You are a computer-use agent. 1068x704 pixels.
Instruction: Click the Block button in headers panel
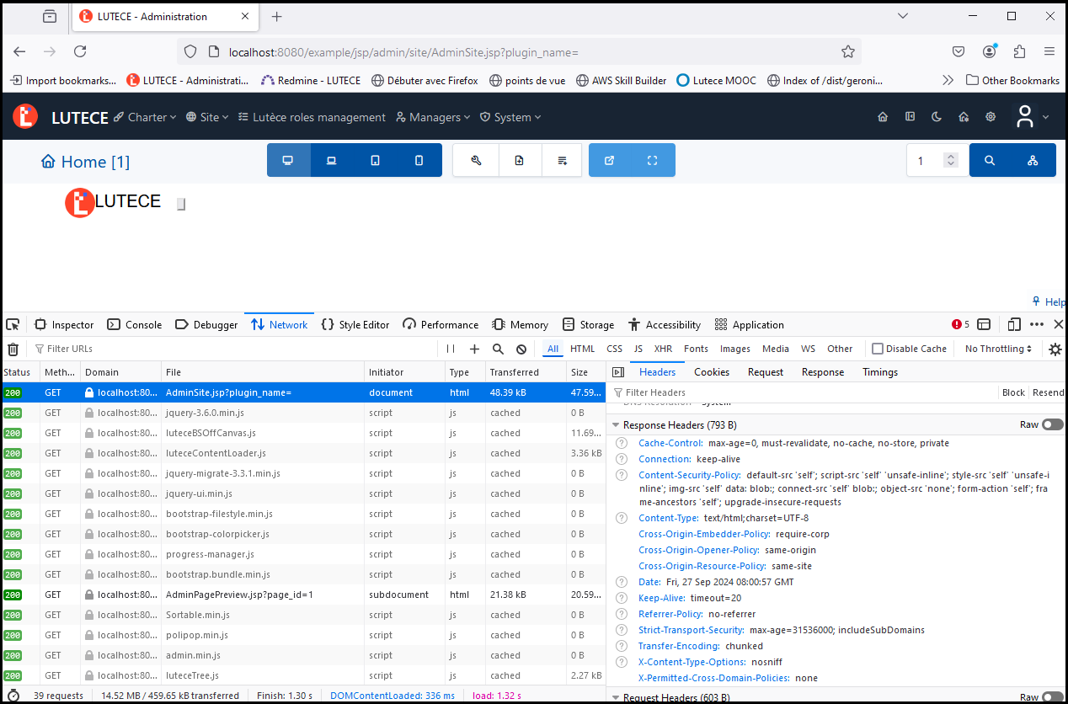[1013, 392]
